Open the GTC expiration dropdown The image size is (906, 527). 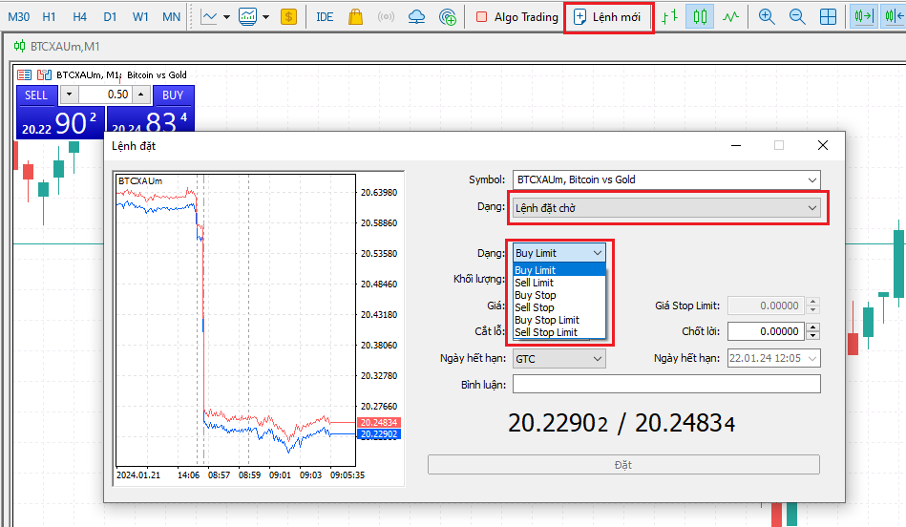pyautogui.click(x=558, y=359)
